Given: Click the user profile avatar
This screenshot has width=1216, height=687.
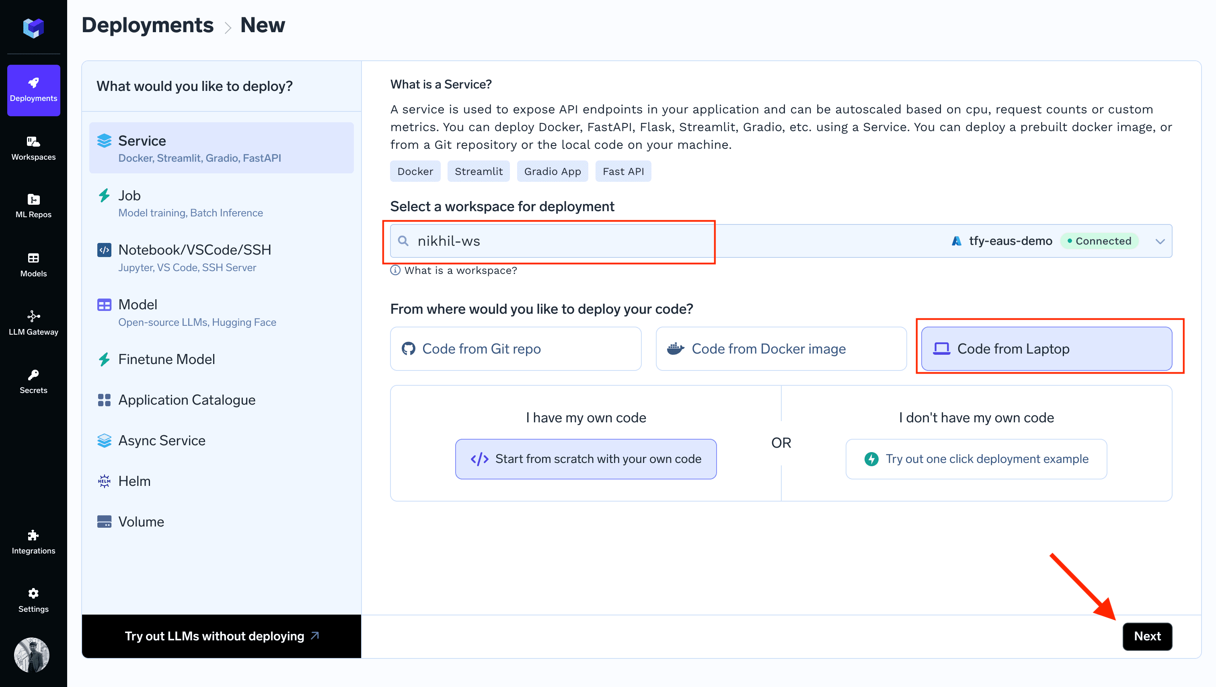Looking at the screenshot, I should tap(32, 655).
